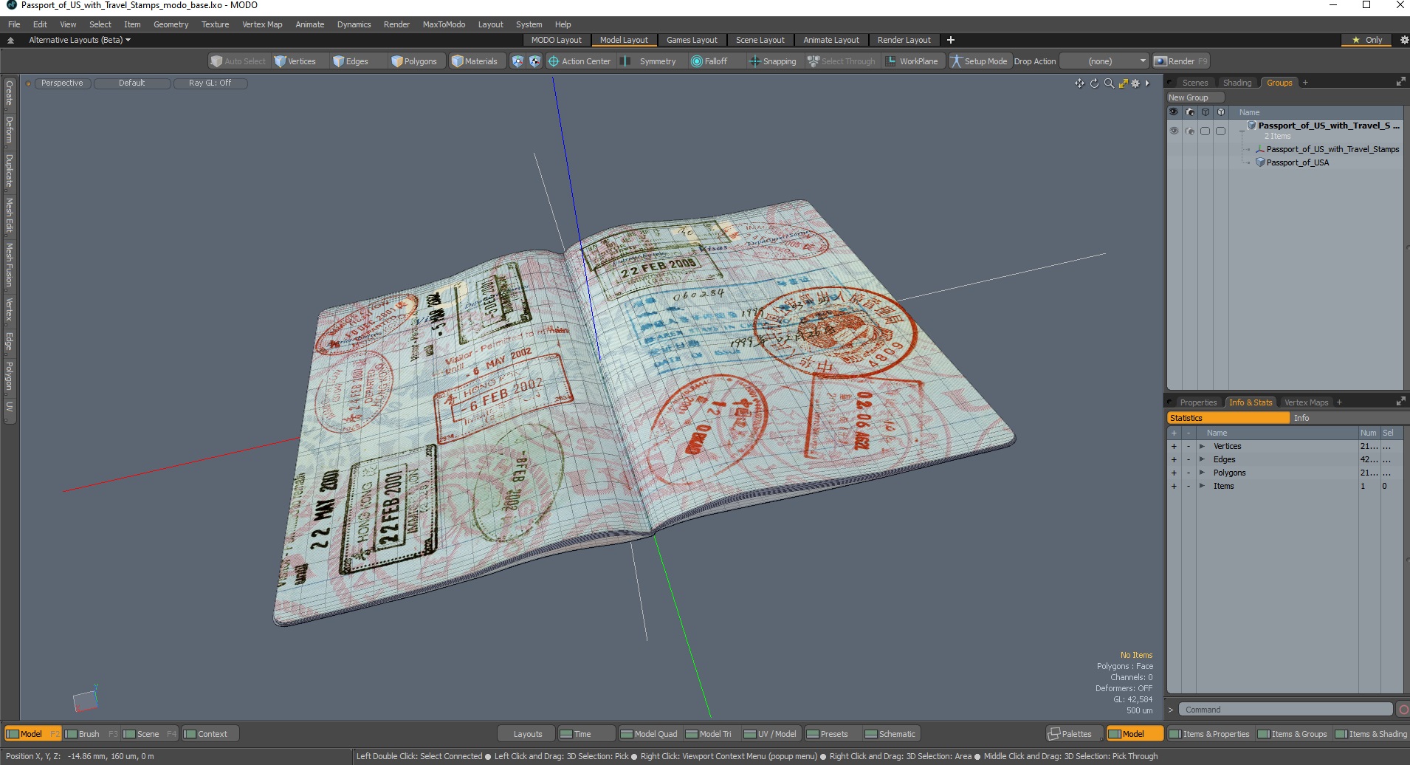1410x765 pixels.
Task: Click the Render button in toolbar
Action: (1181, 61)
